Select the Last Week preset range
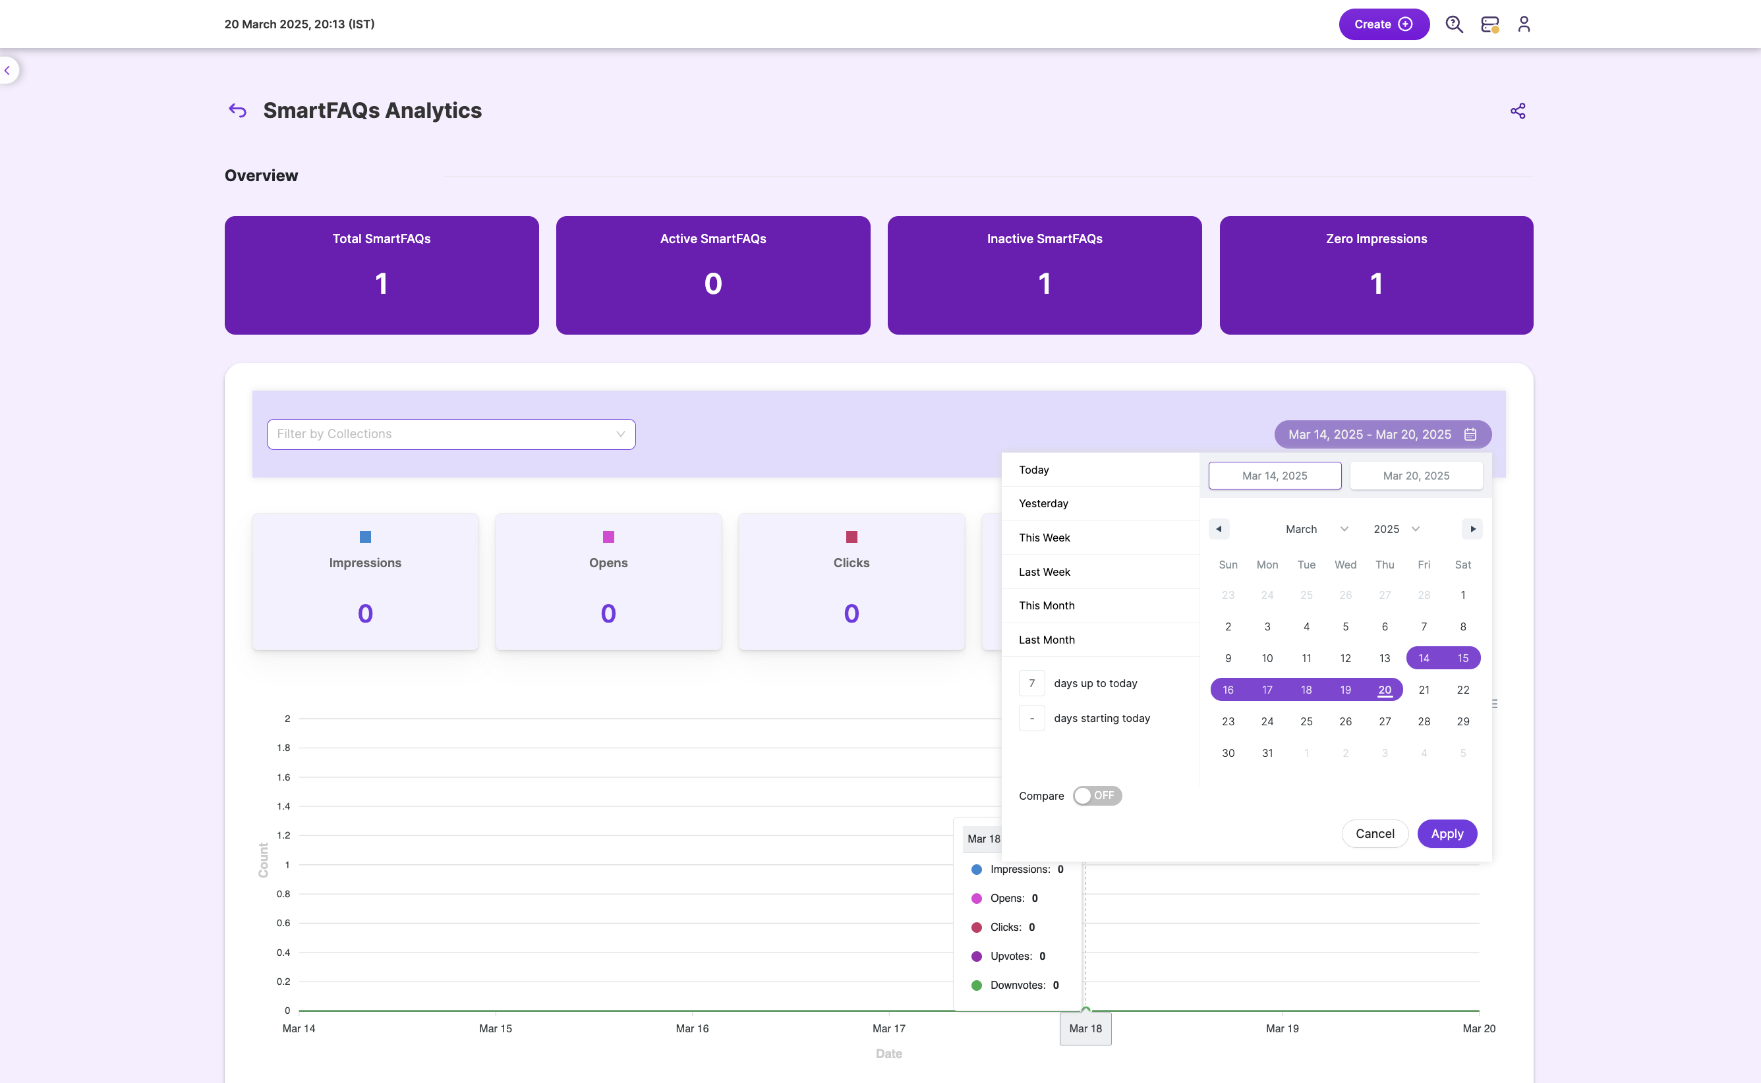This screenshot has height=1083, width=1761. [x=1044, y=572]
